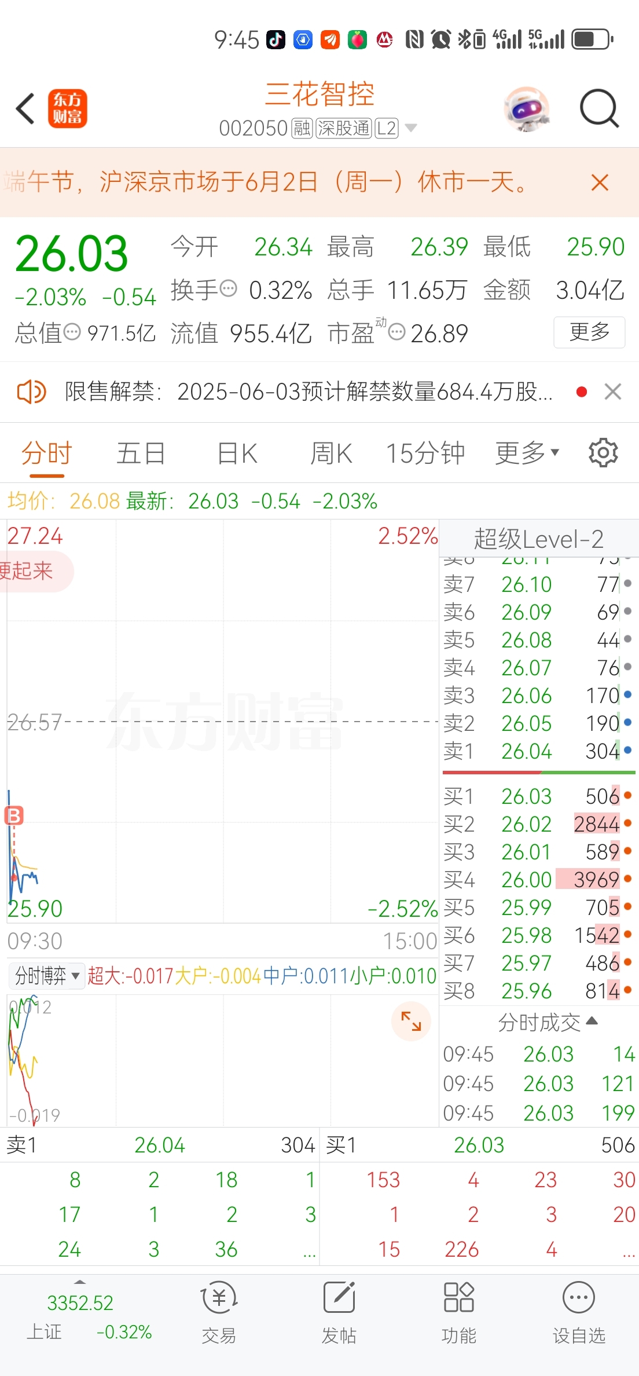Tap the back arrow icon
This screenshot has width=639, height=1376.
25,109
